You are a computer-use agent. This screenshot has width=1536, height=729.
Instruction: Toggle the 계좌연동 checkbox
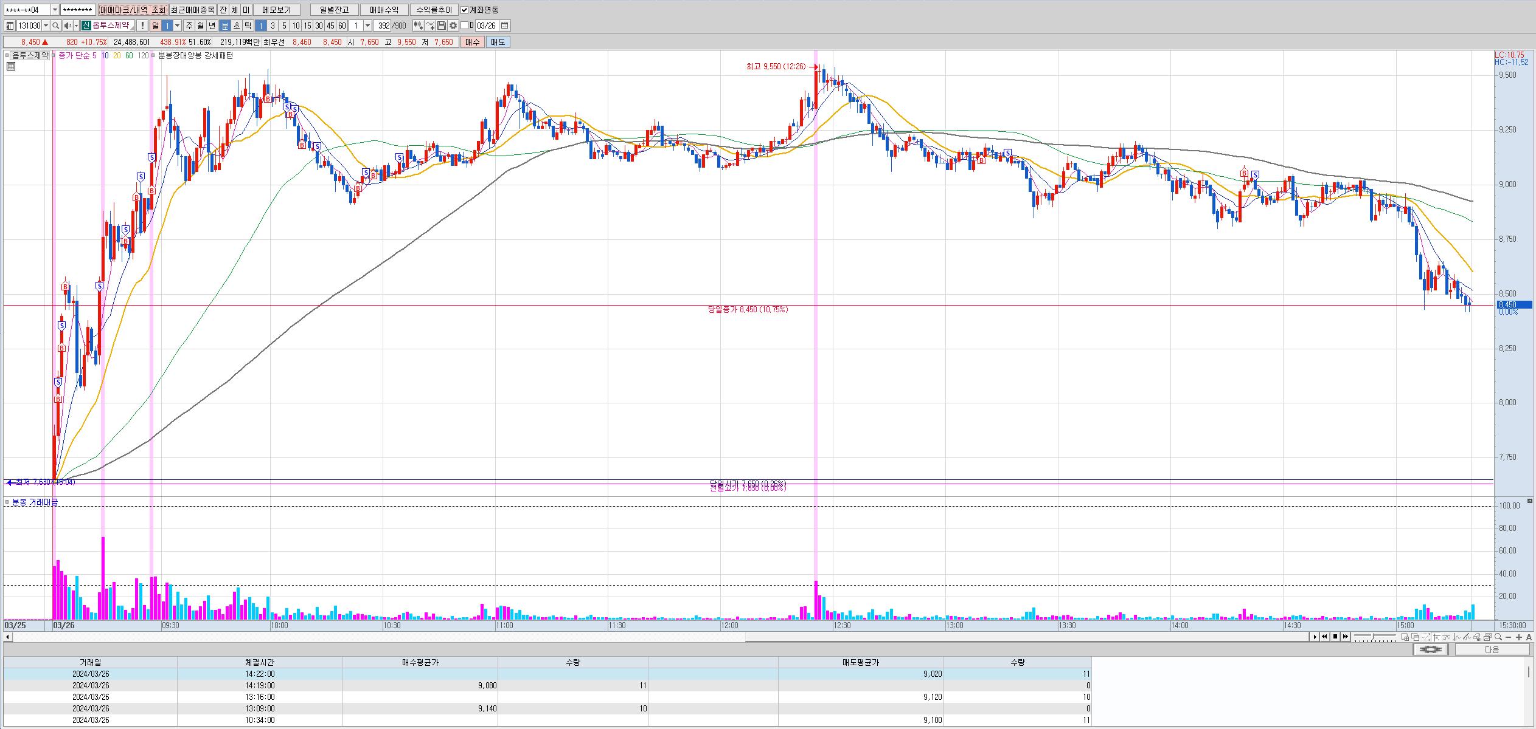click(465, 10)
